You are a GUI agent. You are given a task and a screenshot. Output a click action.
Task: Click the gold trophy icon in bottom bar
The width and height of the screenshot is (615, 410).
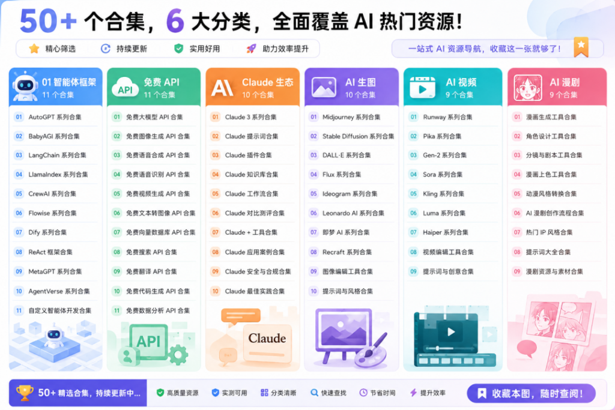point(24,393)
